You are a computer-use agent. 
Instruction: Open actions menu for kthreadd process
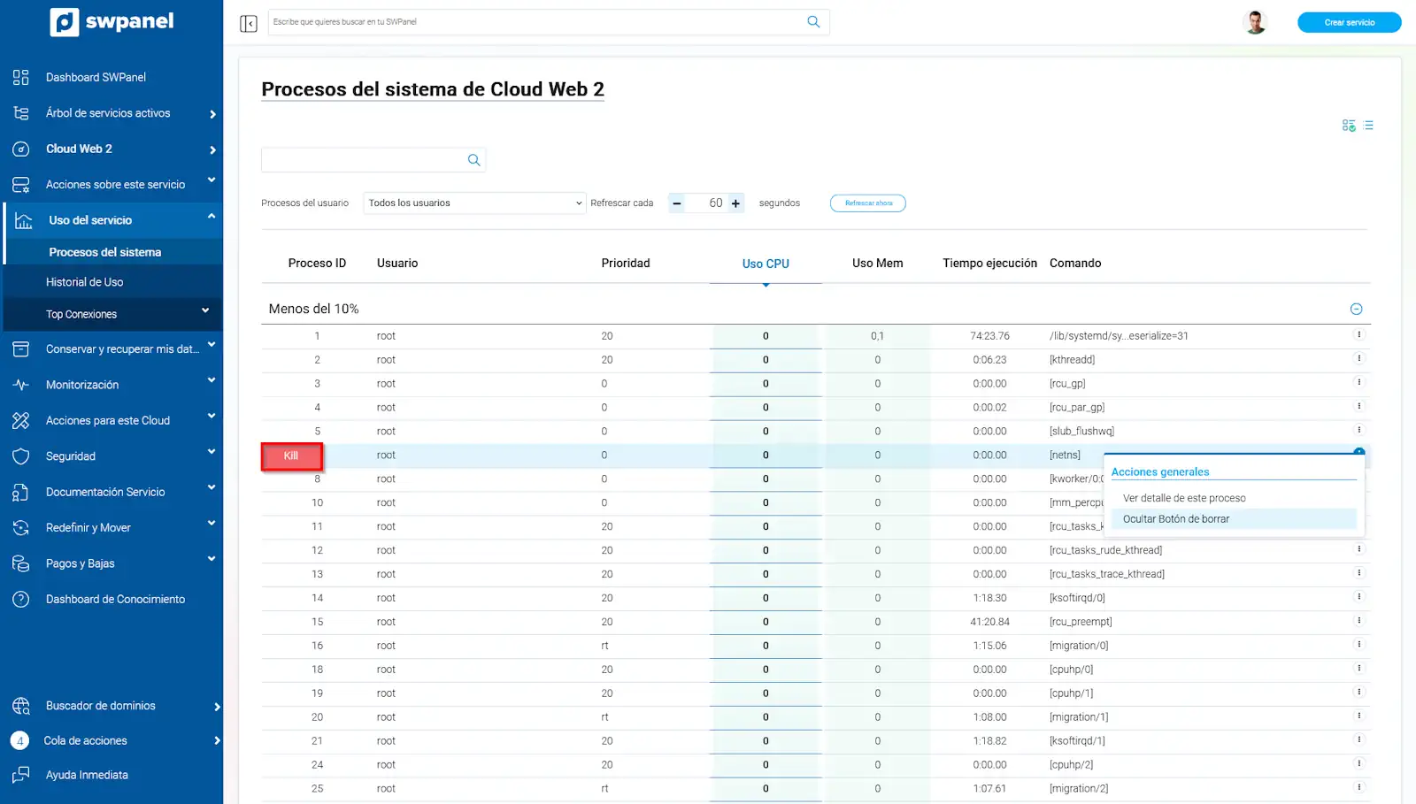click(1358, 358)
